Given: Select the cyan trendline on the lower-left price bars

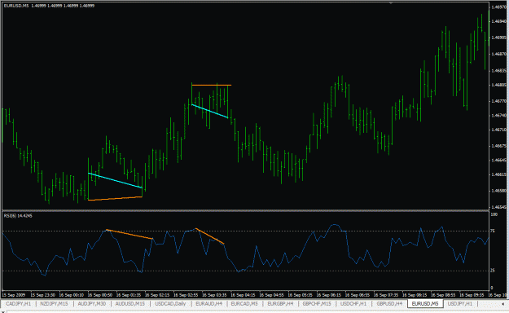Looking at the screenshot, I should pos(116,180).
